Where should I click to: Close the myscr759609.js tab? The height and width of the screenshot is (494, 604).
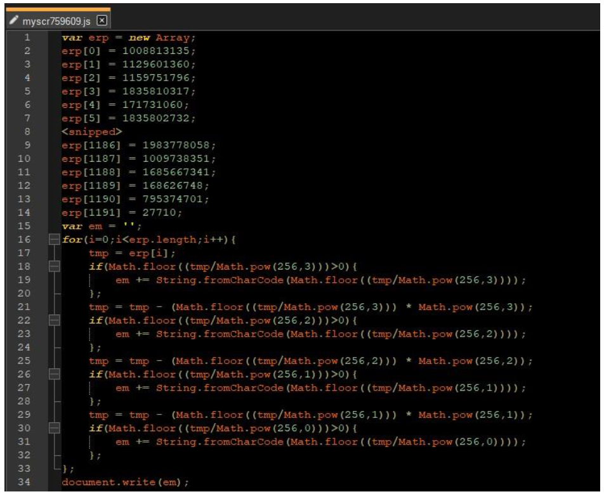[x=101, y=21]
